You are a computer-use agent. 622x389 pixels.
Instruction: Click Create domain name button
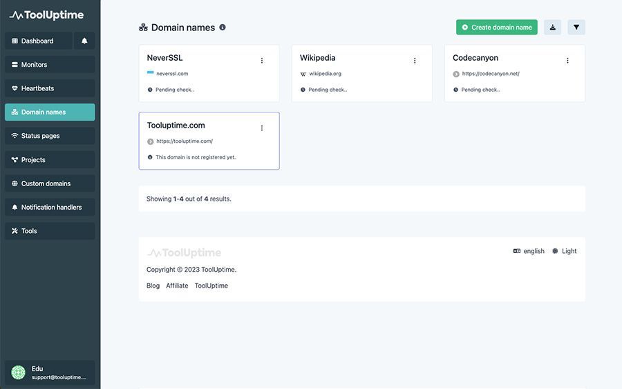(x=497, y=28)
